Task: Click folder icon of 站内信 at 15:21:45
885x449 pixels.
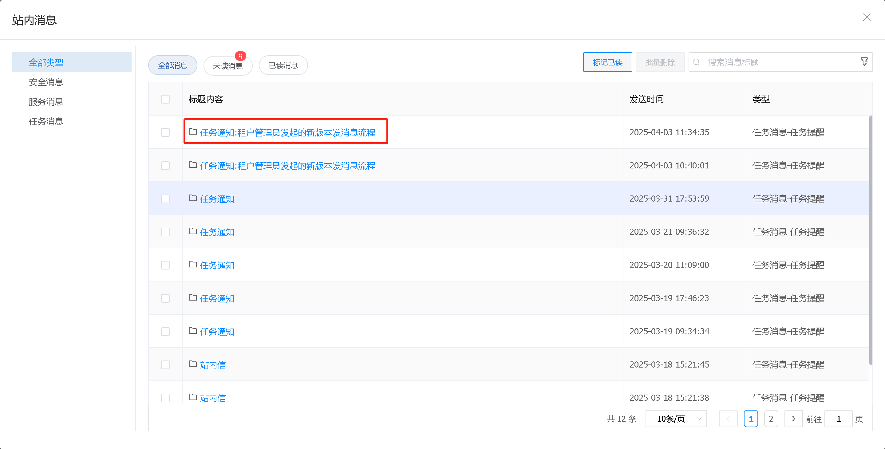Action: pyautogui.click(x=193, y=364)
